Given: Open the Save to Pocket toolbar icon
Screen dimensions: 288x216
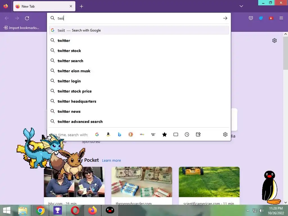Looking at the screenshot, I should [251, 18].
